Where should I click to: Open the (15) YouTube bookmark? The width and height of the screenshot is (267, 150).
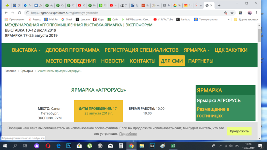coord(163,20)
